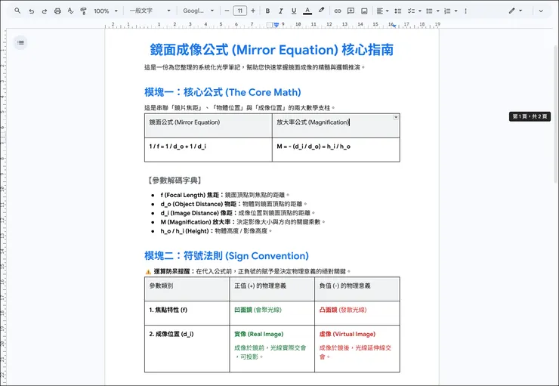Insert a link with chain icon
Image resolution: width=559 pixels, height=386 pixels.
tap(337, 11)
